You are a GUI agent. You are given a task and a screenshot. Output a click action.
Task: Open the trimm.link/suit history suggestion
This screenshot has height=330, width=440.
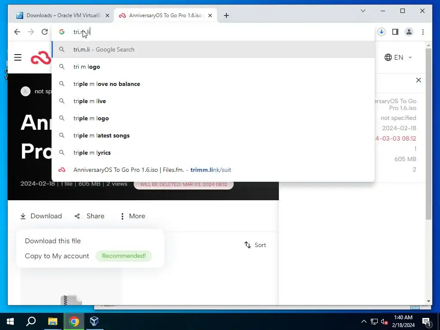pos(213,170)
